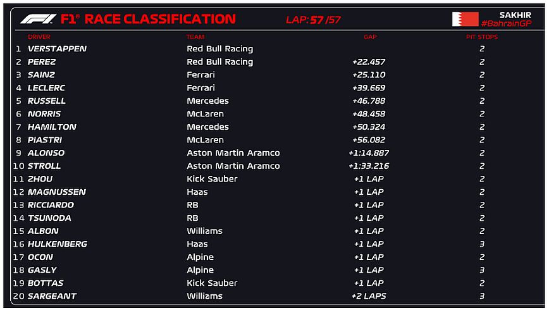Click the LAP 57/57 counter
This screenshot has width=549, height=317.
tap(313, 20)
